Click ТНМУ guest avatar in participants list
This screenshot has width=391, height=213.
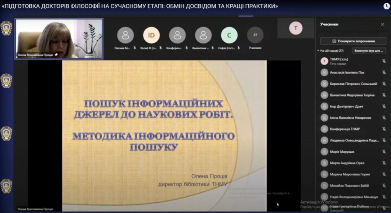pyautogui.click(x=324, y=61)
